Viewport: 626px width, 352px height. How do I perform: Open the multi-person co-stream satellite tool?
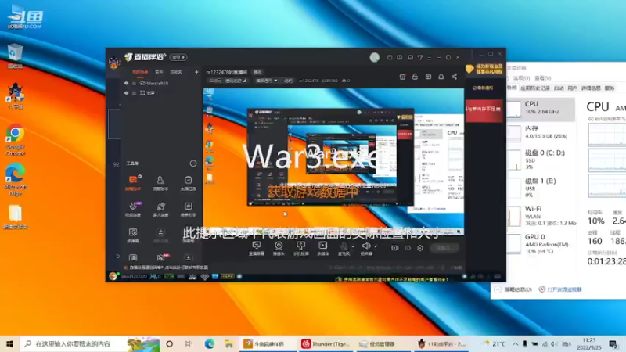[x=160, y=209]
